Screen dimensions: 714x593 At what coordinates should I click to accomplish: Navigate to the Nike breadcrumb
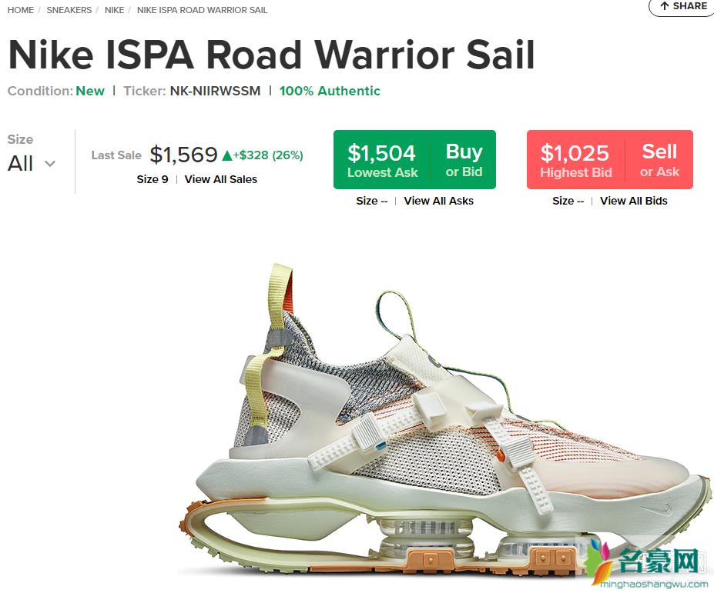point(114,10)
